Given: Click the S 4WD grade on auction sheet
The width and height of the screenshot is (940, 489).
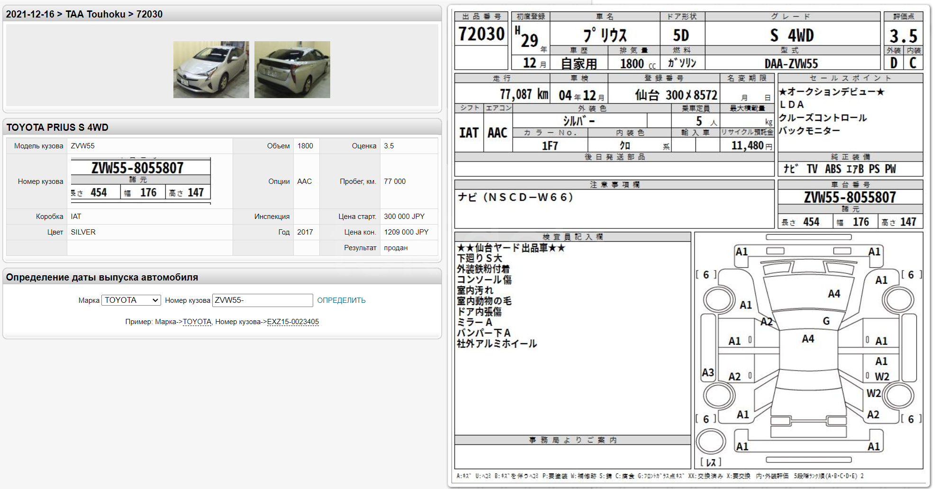Looking at the screenshot, I should point(792,35).
